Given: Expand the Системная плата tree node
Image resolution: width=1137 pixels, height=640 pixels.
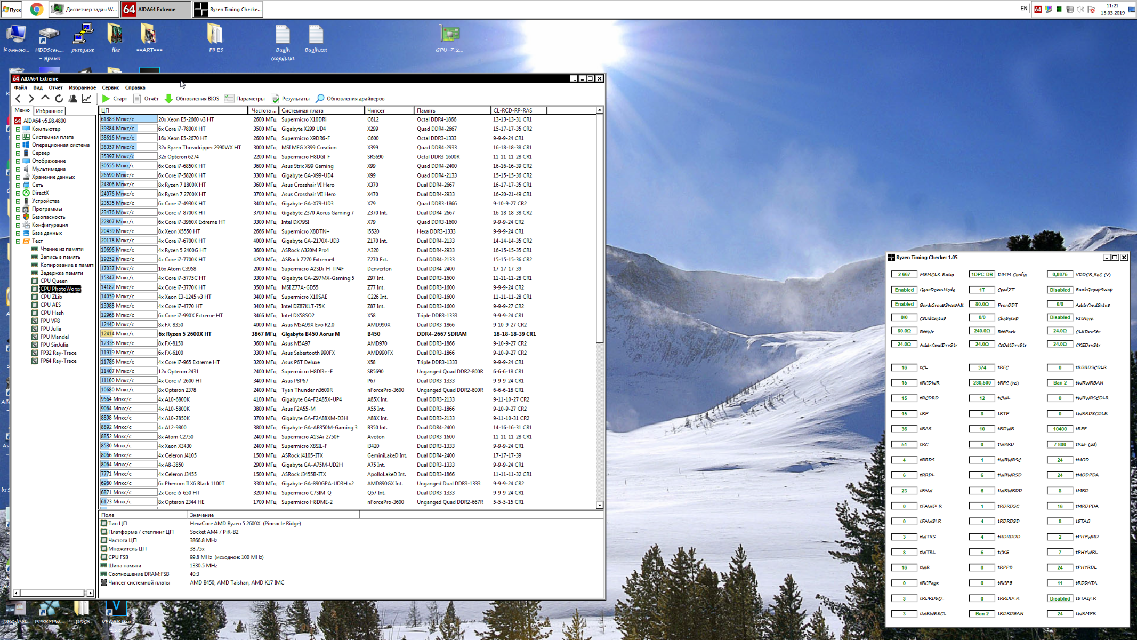Looking at the screenshot, I should pos(18,137).
